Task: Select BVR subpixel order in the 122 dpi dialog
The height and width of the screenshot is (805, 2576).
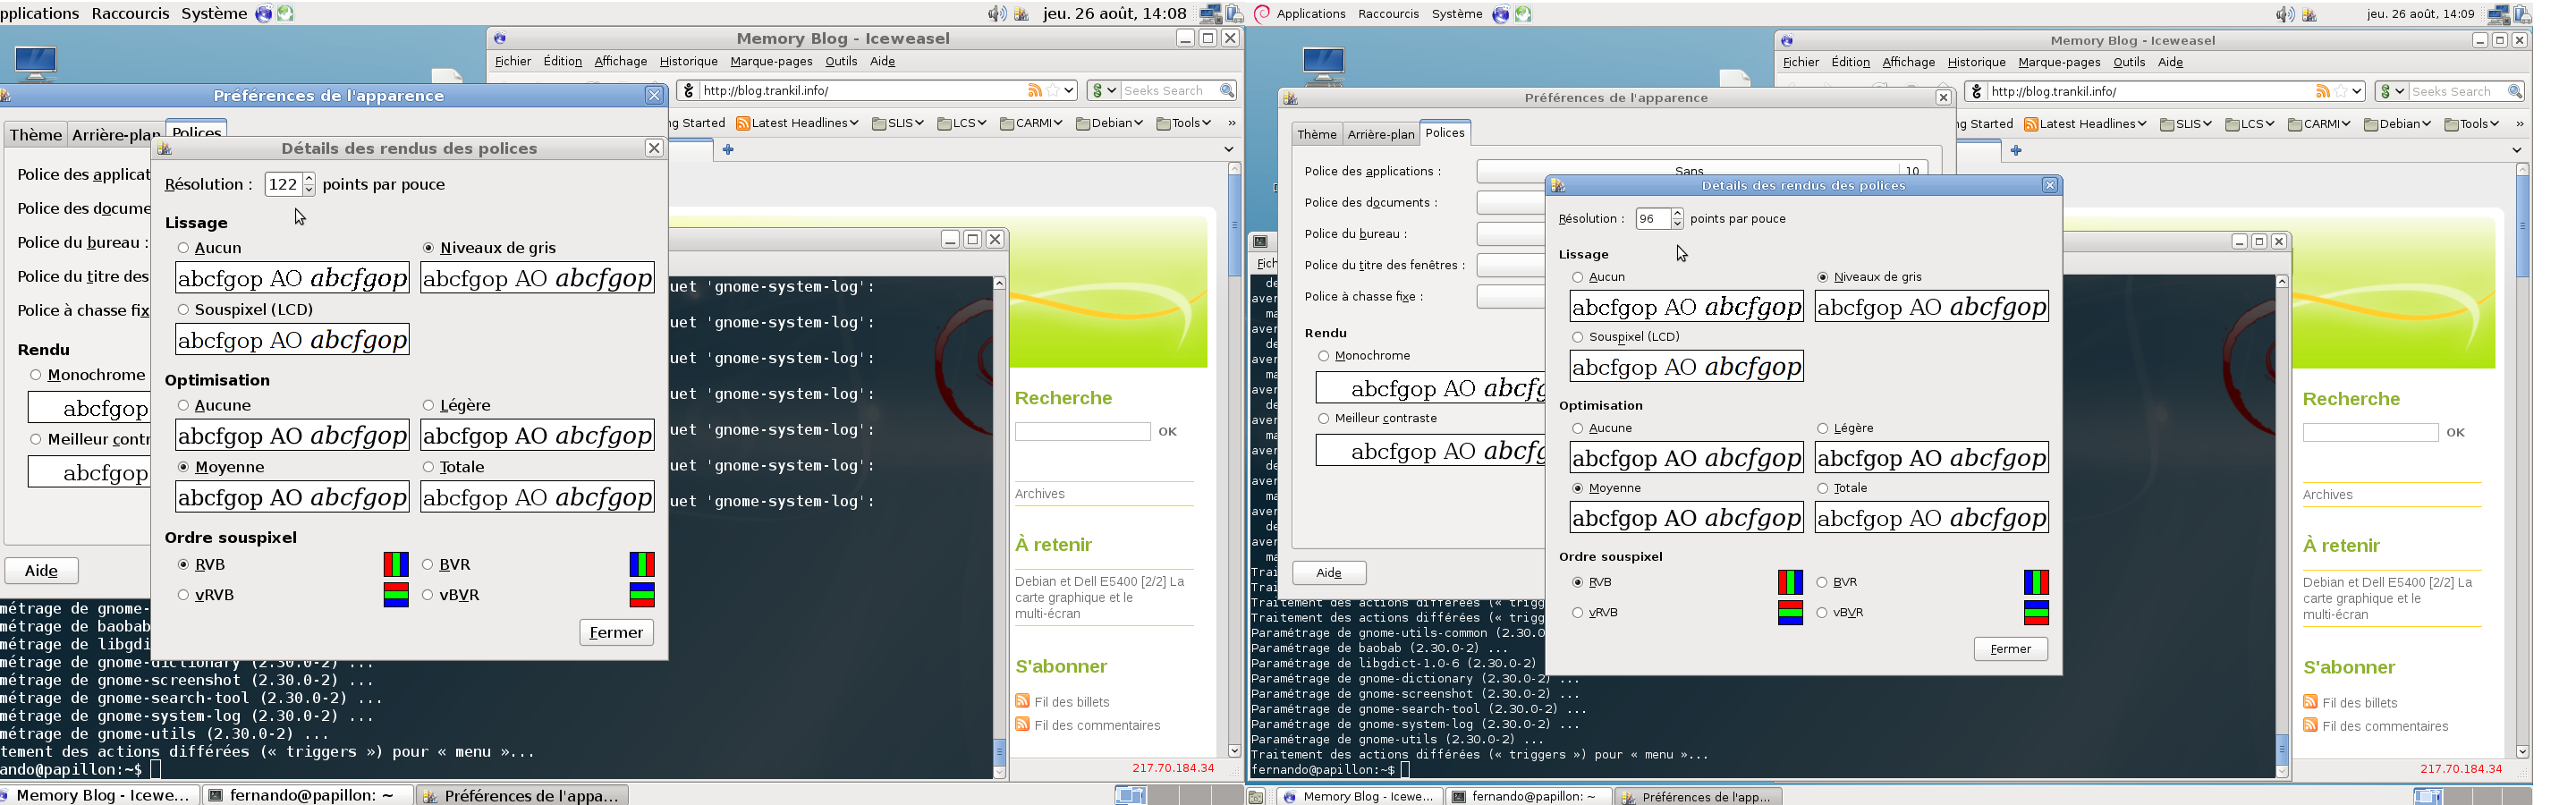Action: tap(428, 564)
